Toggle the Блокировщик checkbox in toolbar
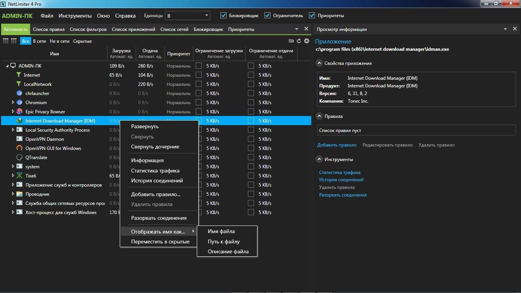The image size is (521, 293). (224, 16)
